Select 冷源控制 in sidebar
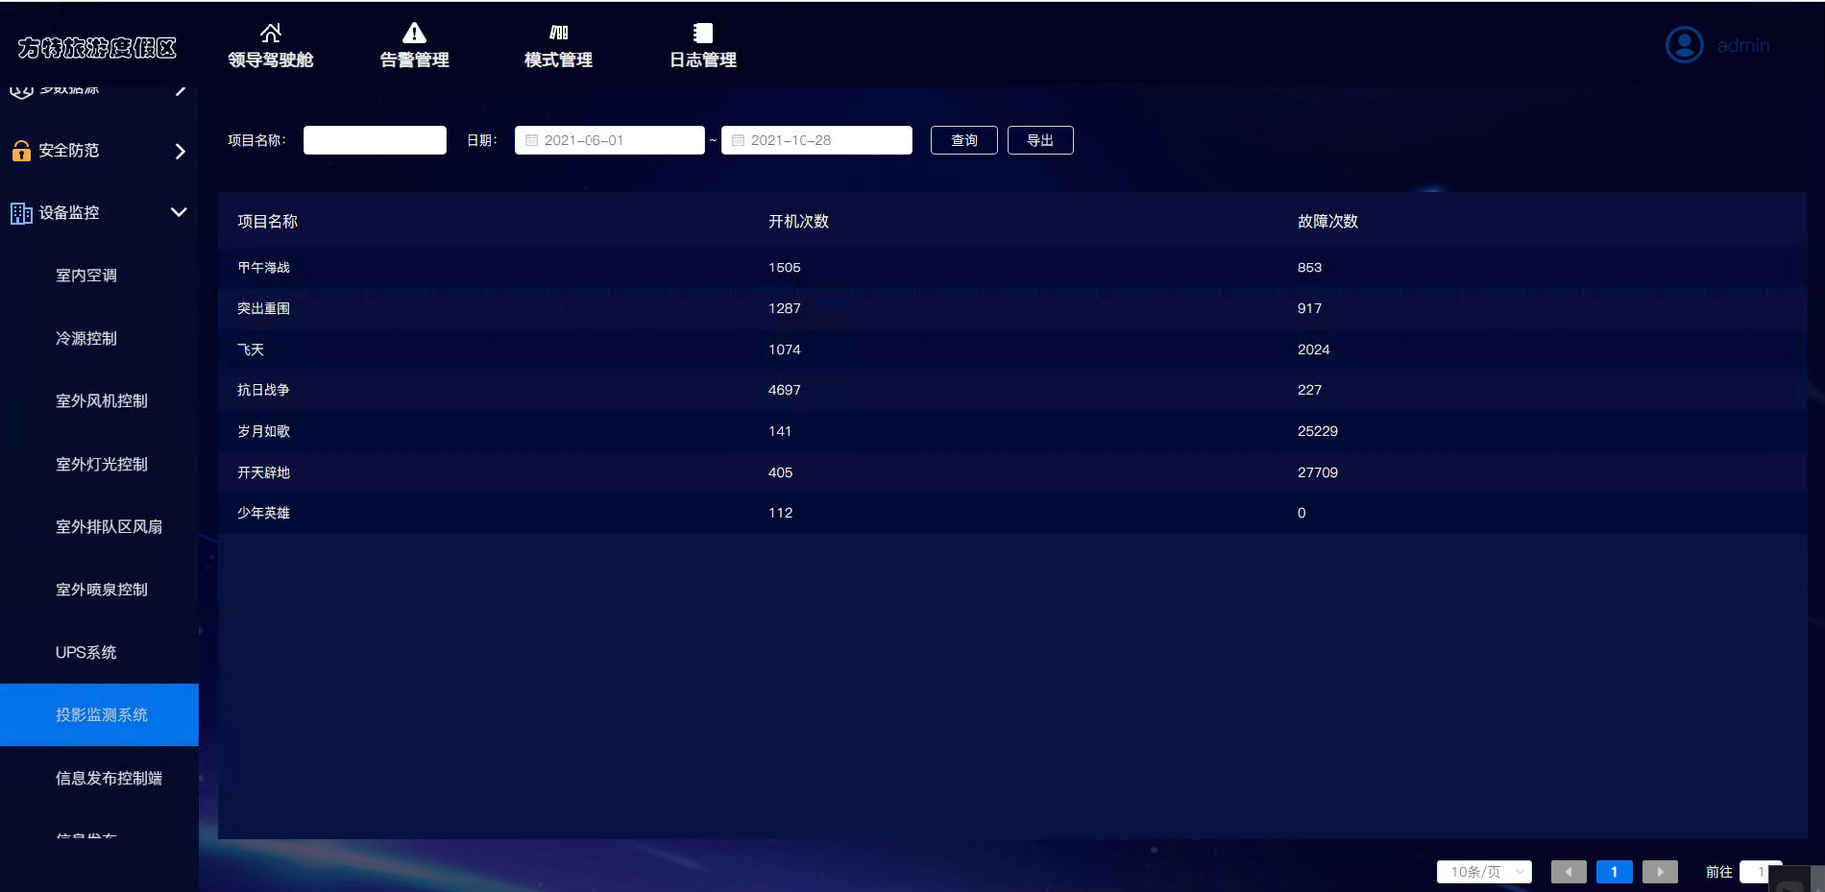Image resolution: width=1825 pixels, height=892 pixels. click(86, 339)
